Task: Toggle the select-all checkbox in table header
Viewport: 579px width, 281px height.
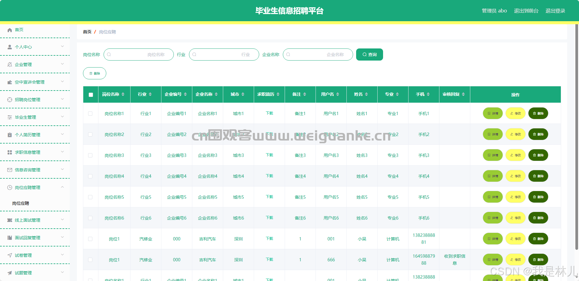Action: coord(91,95)
